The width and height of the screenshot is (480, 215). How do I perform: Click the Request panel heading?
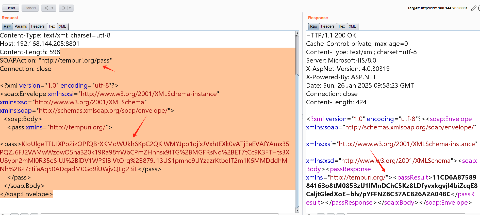point(10,18)
